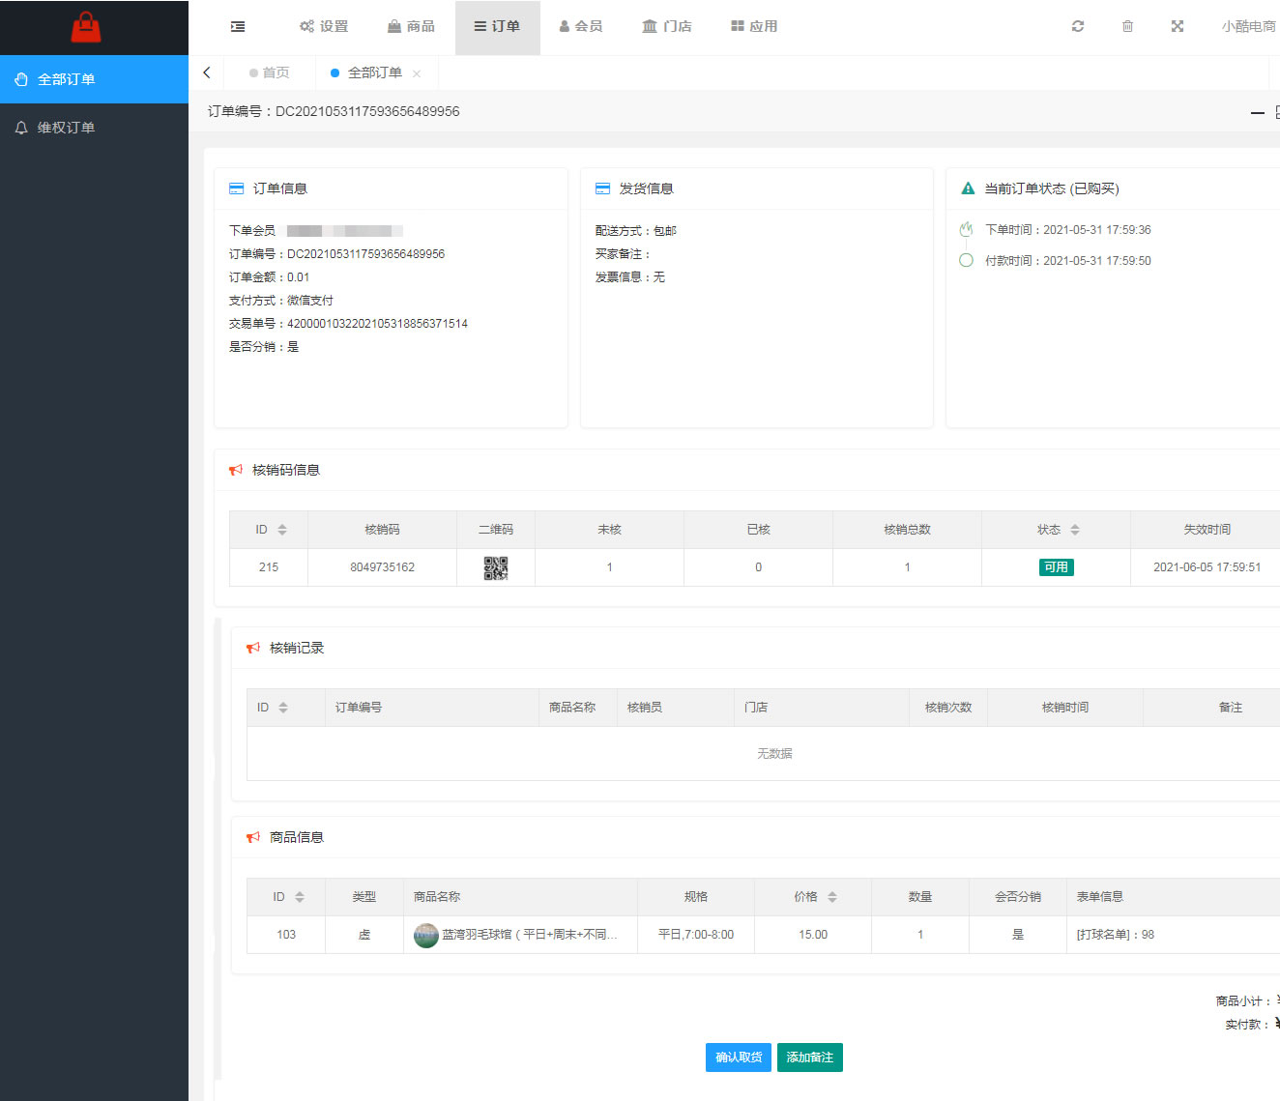Image resolution: width=1280 pixels, height=1101 pixels.
Task: Click the 付款时间 timeline status circle
Action: click(x=966, y=260)
